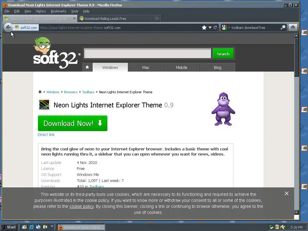Click the 5:36 PM taskbar clock
The width and height of the screenshot is (308, 231).
pyautogui.click(x=296, y=227)
